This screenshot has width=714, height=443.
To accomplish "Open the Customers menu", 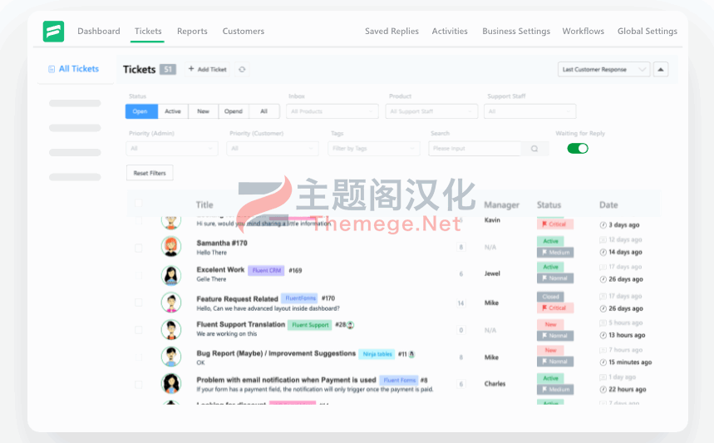I will [244, 32].
